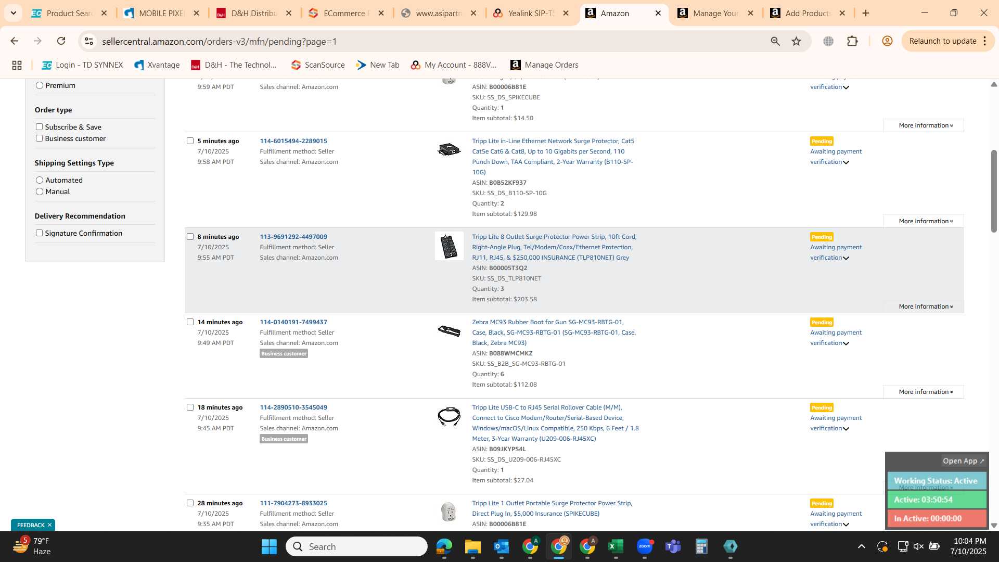This screenshot has height=562, width=999.
Task: Select order 114-2890510-3545049 checkbox
Action: pyautogui.click(x=190, y=407)
